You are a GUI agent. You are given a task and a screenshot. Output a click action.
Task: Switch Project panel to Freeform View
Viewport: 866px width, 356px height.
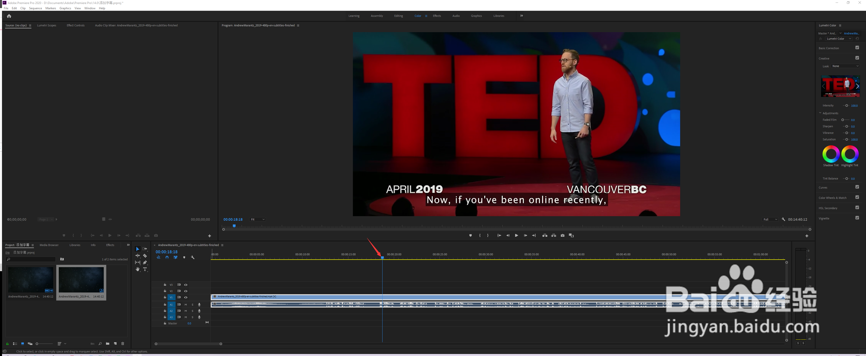click(30, 343)
